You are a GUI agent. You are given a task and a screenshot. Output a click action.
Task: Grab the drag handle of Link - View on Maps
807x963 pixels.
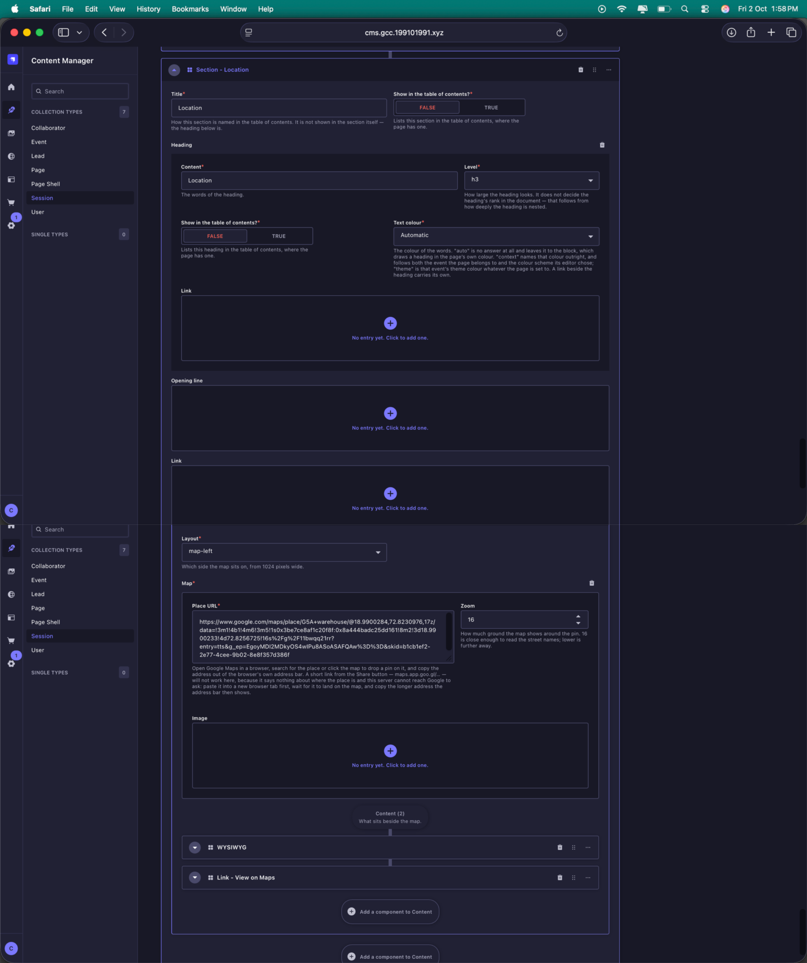[x=573, y=877]
